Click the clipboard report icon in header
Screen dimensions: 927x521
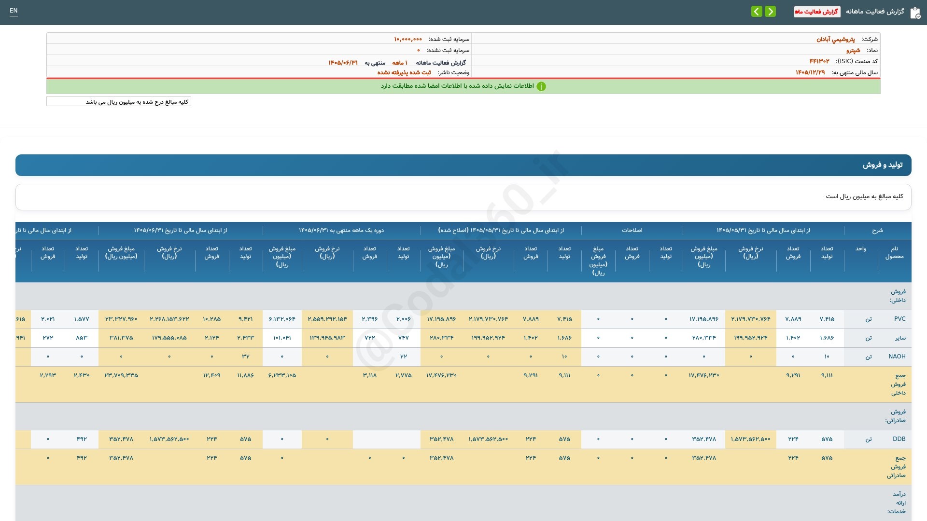(x=915, y=13)
